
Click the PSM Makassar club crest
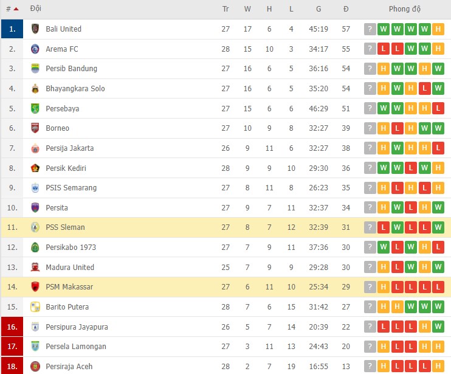35,287
